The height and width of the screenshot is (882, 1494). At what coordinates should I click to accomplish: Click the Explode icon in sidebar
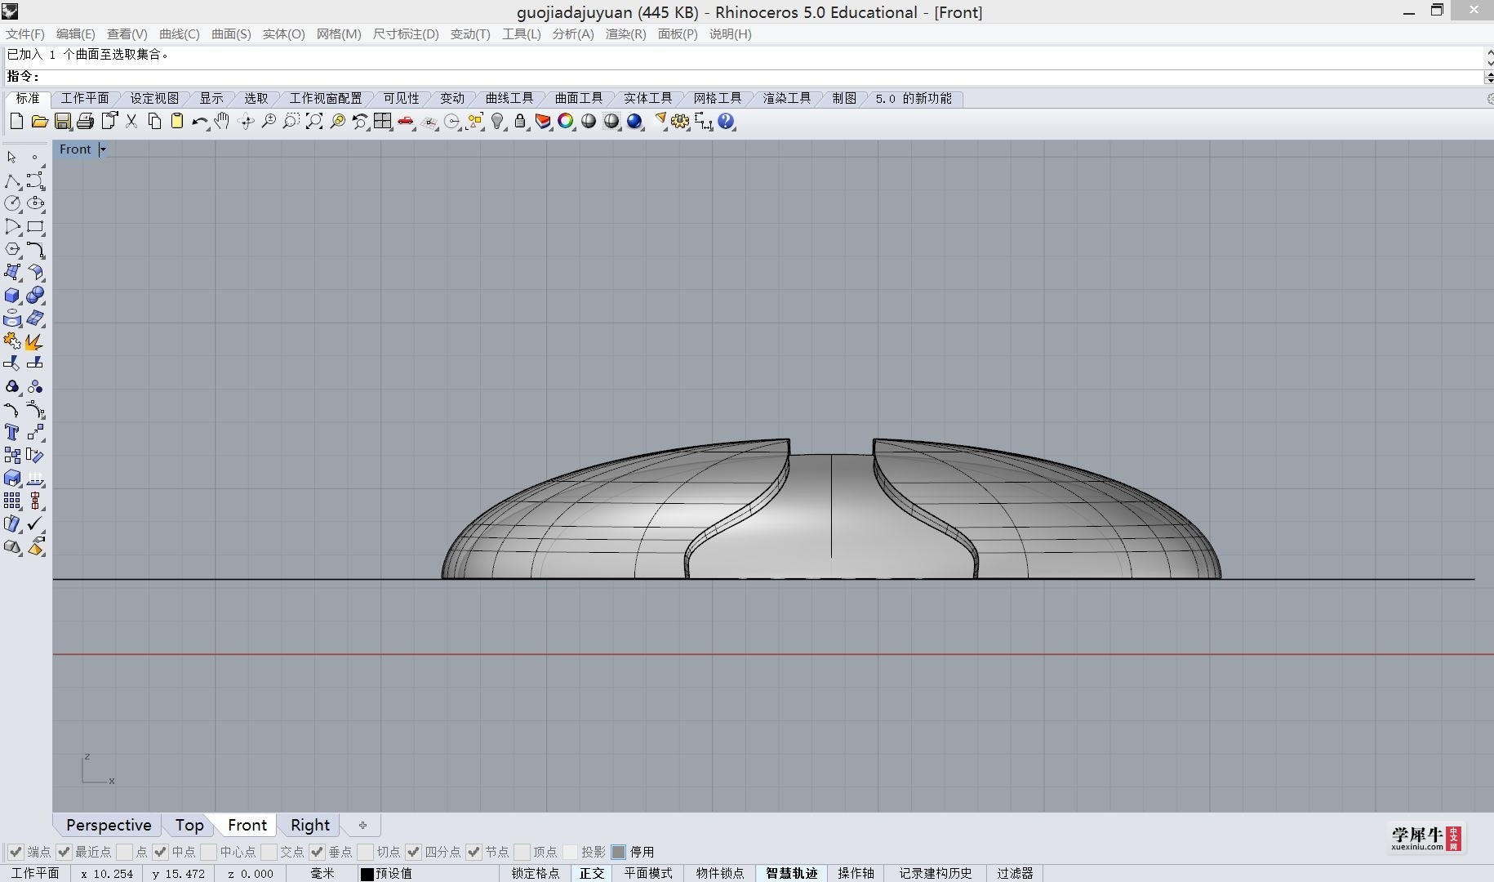(x=35, y=341)
